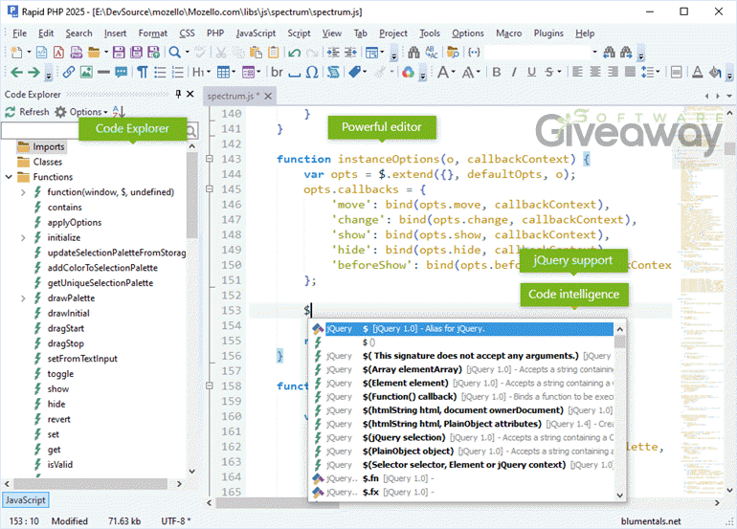This screenshot has width=737, height=529.
Task: Open the search text combo box dropdown arrow
Action: 594,53
